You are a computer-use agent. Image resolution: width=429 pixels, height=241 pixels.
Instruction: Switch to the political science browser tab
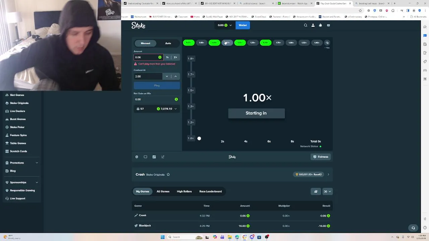(x=255, y=3)
